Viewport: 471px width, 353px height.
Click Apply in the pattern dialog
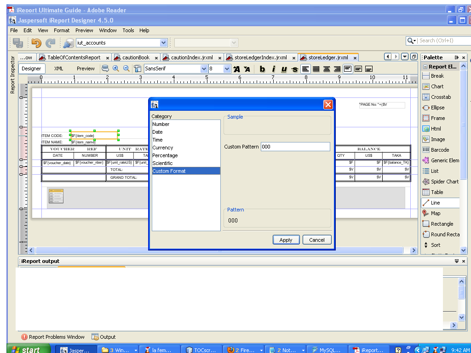coord(286,239)
